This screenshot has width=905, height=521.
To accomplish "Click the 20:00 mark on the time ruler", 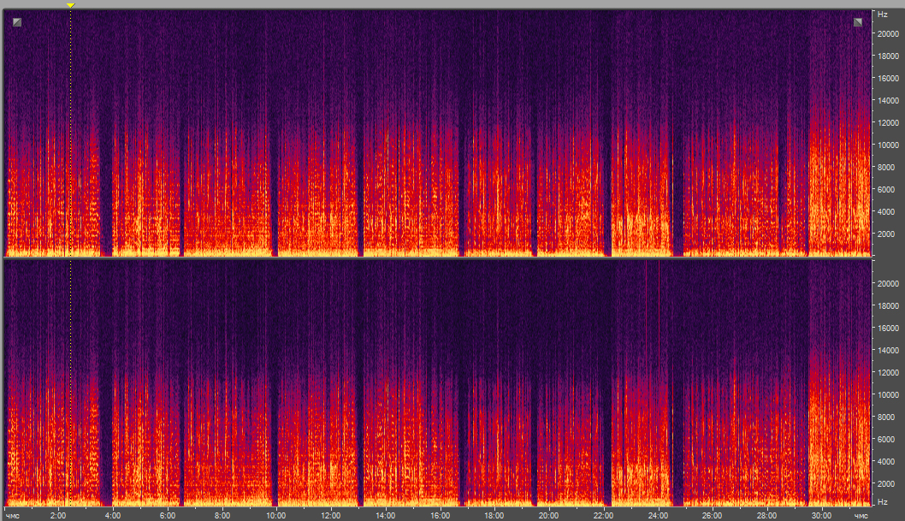I will [548, 516].
